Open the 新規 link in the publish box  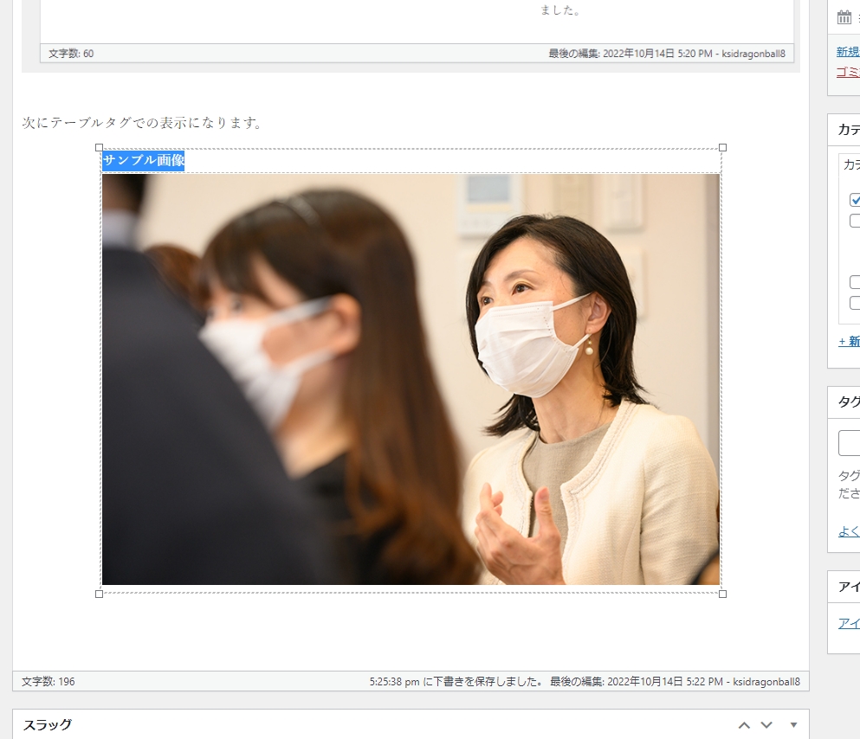coord(848,52)
